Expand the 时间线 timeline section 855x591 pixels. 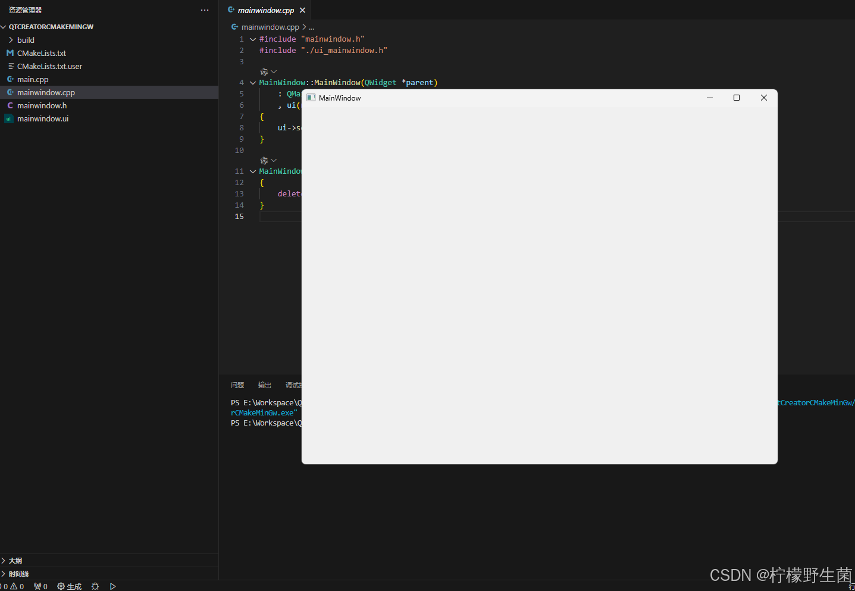point(18,574)
